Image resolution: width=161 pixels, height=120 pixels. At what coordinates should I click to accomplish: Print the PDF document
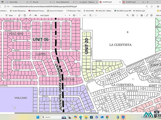click(x=133, y=15)
